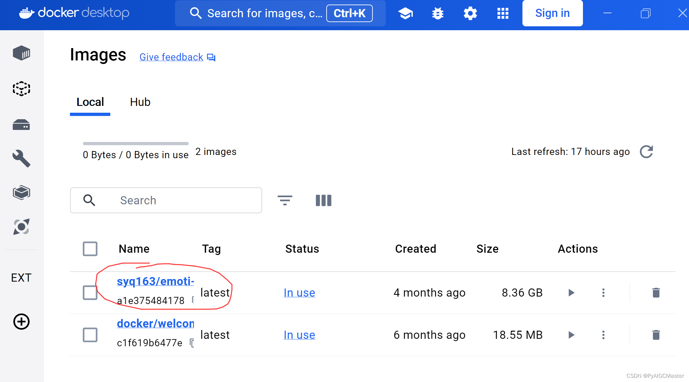Open the filter options icon
Screen dimensions: 689x382
click(x=285, y=200)
